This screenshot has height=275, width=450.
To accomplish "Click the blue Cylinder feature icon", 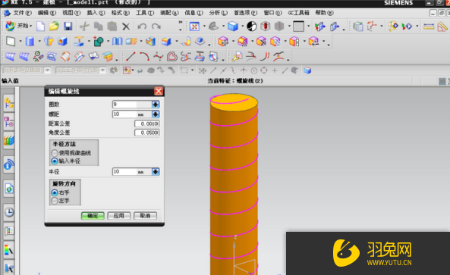I will [30, 41].
